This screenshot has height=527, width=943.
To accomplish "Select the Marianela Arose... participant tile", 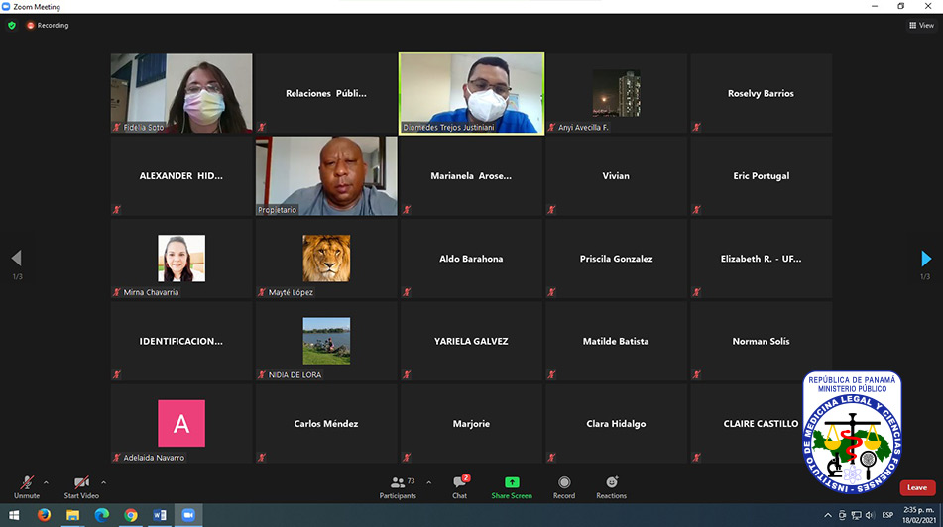I will (x=472, y=176).
